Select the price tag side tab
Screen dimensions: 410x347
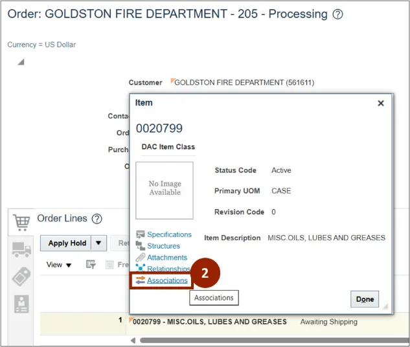coord(21,276)
